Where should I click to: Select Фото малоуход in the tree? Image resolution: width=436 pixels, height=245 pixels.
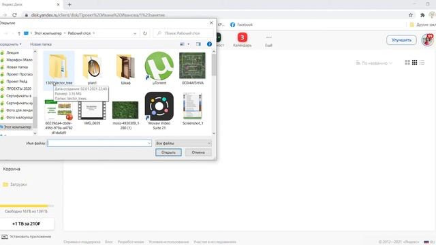pos(19,118)
